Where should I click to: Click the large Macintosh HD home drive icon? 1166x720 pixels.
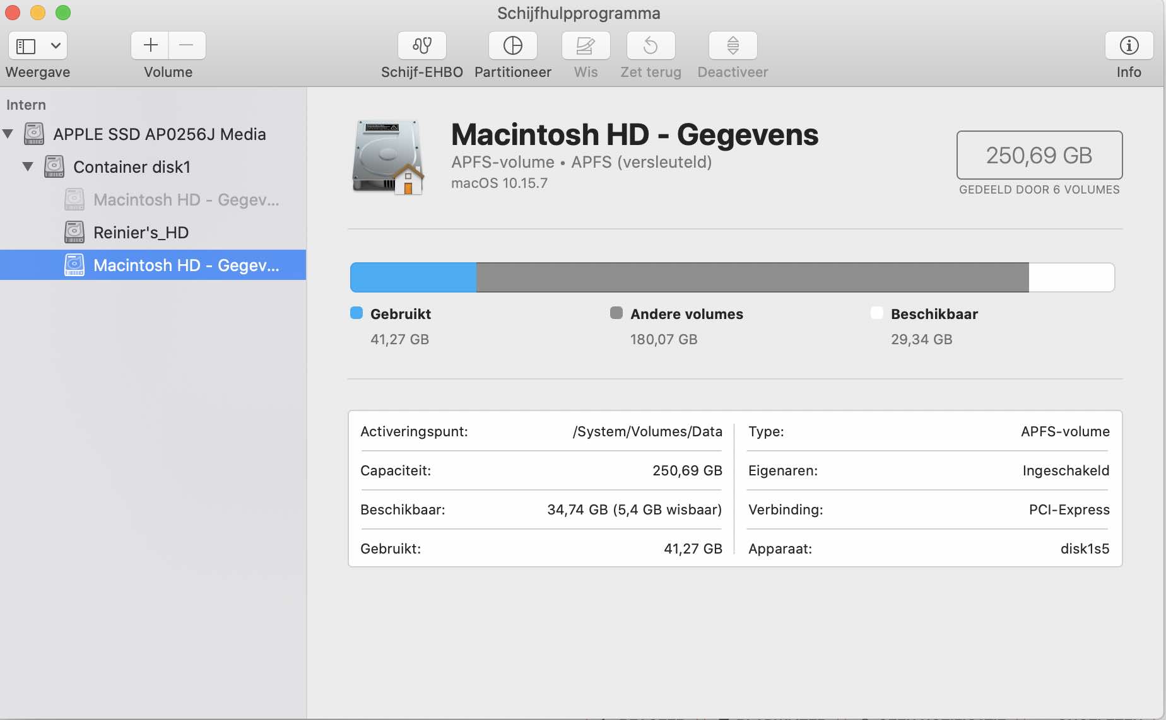387,157
